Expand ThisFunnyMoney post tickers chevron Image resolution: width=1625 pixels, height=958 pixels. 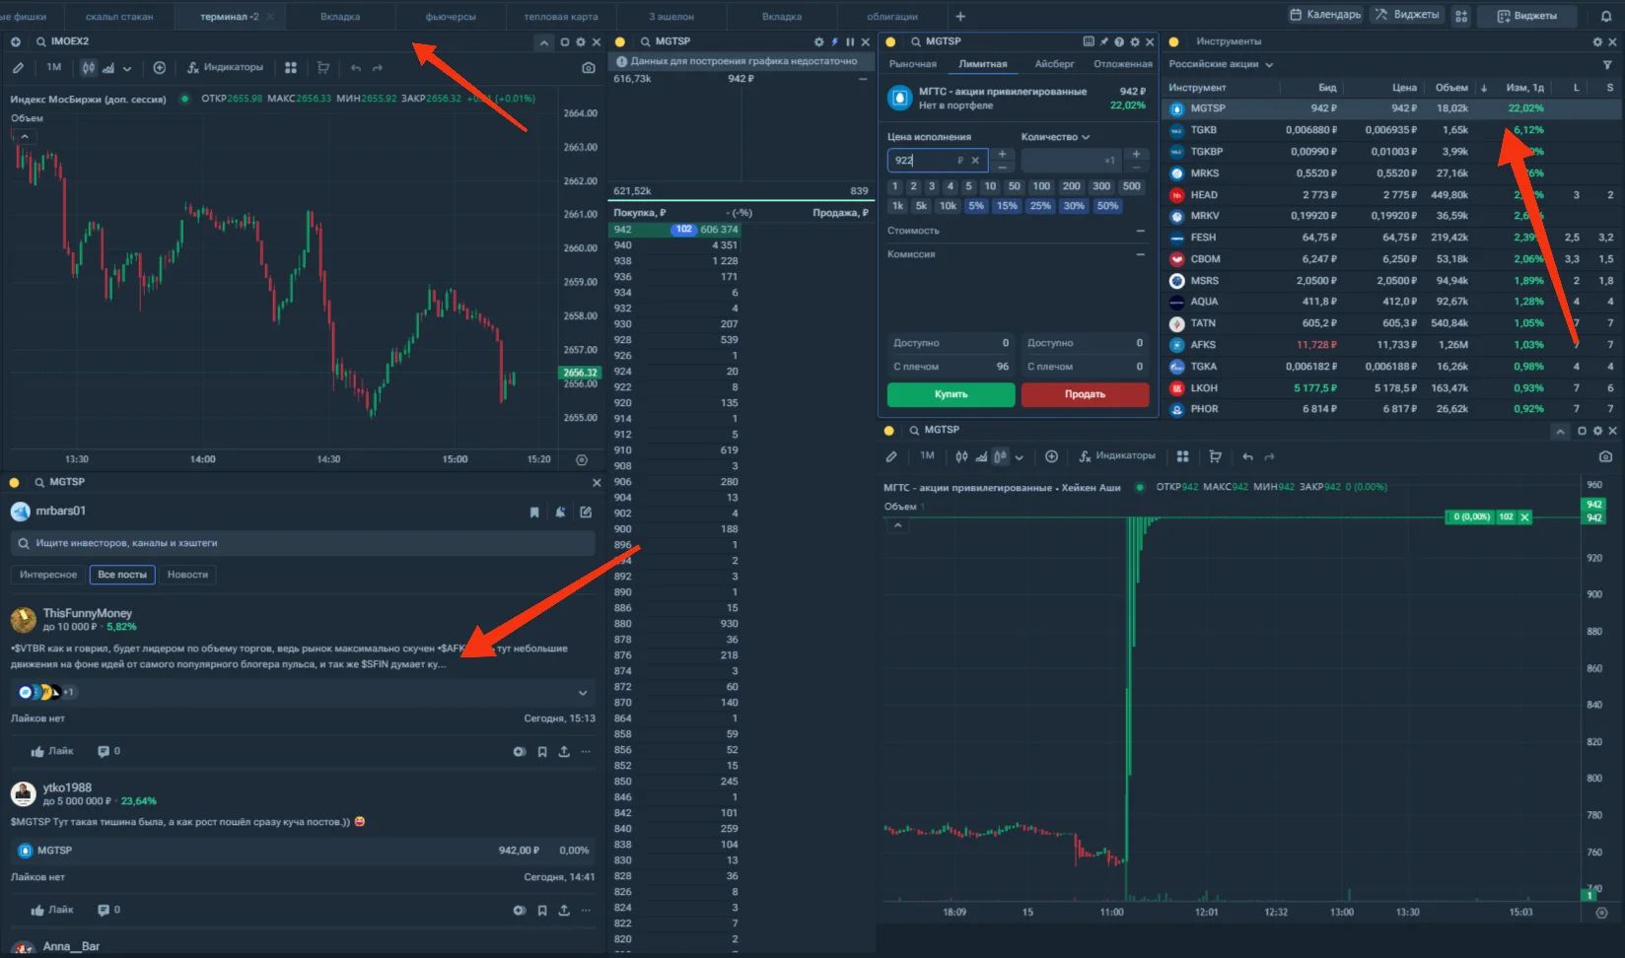pyautogui.click(x=583, y=693)
